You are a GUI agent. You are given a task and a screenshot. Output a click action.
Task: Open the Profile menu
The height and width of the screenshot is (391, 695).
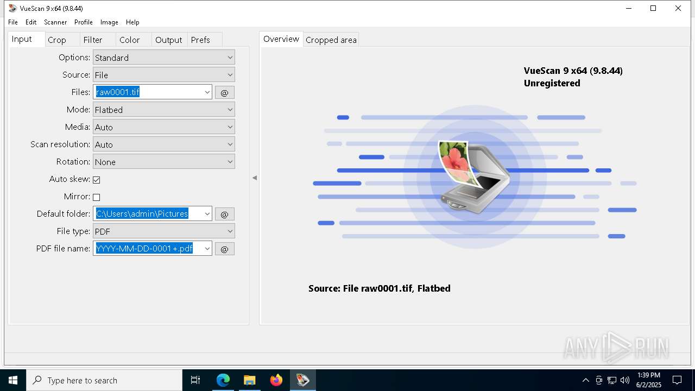84,22
